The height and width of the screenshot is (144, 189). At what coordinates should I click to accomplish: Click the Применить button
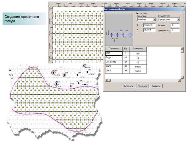coord(142,86)
